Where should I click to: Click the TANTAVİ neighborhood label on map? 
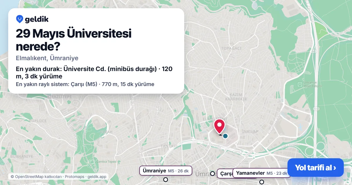[169, 146]
